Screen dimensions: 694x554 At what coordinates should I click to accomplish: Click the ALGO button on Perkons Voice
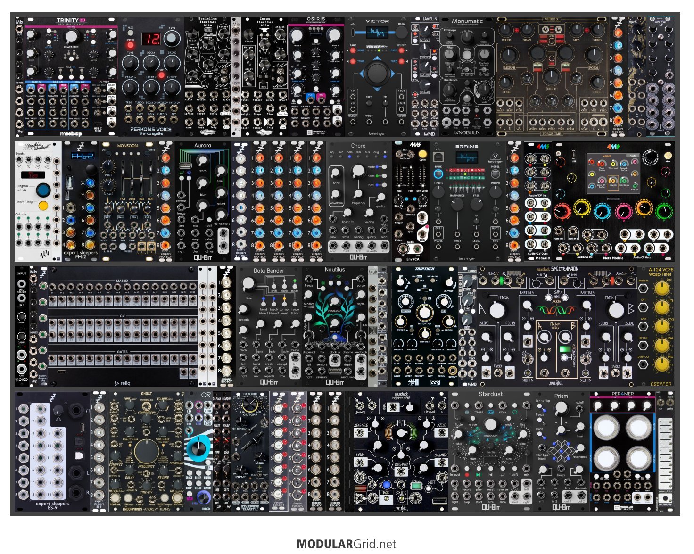pos(131,33)
